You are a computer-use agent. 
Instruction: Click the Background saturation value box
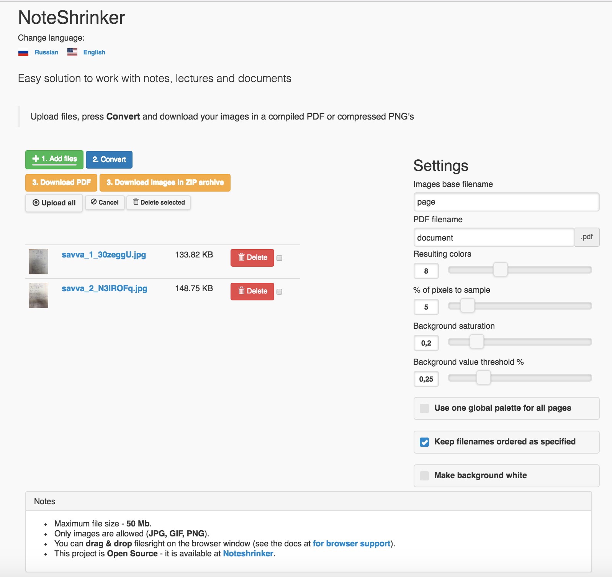[426, 343]
